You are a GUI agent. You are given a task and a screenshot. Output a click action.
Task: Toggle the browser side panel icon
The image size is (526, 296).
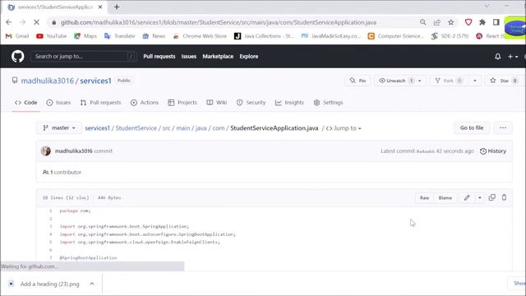[x=496, y=22]
